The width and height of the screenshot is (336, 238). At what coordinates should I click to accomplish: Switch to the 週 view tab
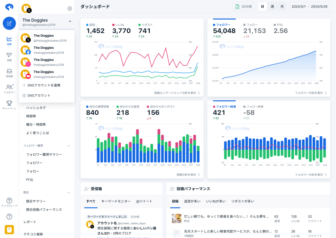pyautogui.click(x=272, y=6)
